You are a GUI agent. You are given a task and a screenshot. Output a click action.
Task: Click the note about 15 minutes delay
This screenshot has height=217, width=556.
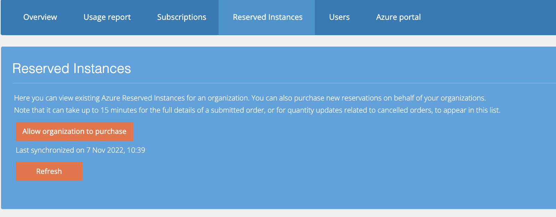(x=257, y=110)
